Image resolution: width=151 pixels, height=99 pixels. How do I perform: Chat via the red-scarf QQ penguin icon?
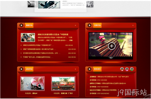click(122, 69)
